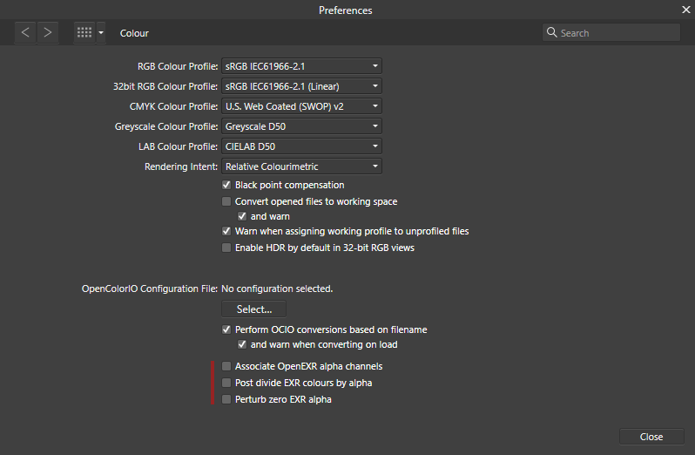Click the 'CMYK Colour Profile:' label

pyautogui.click(x=174, y=106)
